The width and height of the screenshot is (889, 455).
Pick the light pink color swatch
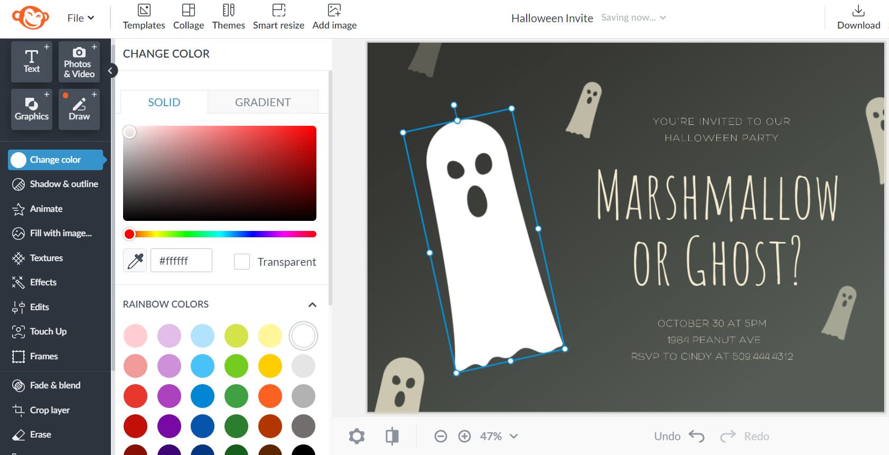135,336
